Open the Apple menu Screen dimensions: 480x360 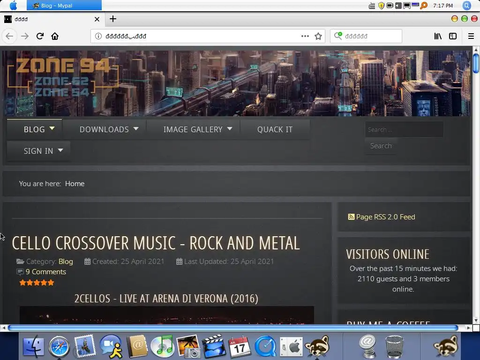click(13, 6)
